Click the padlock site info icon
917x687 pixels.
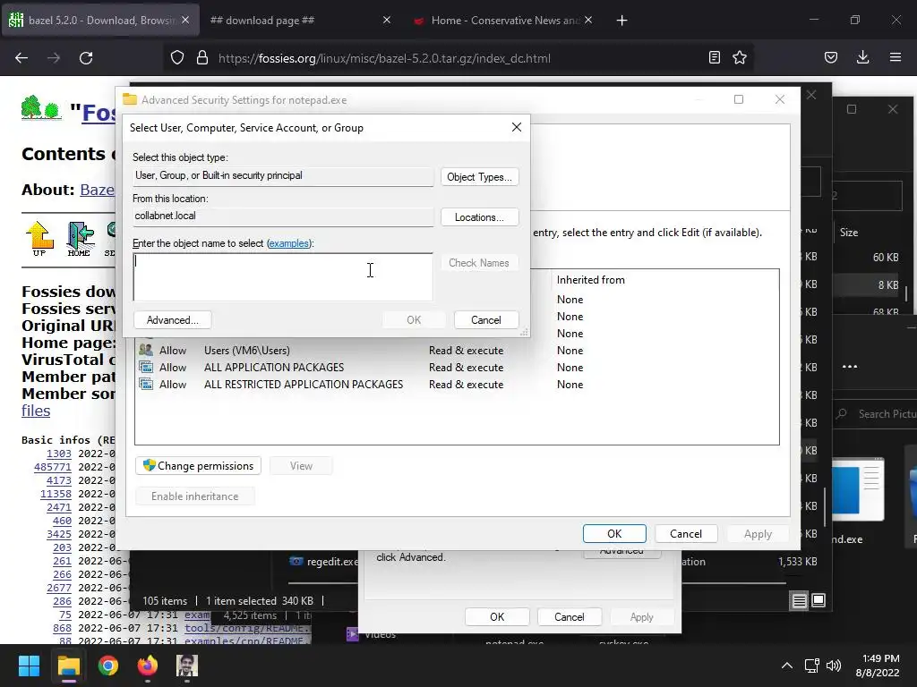pyautogui.click(x=202, y=58)
